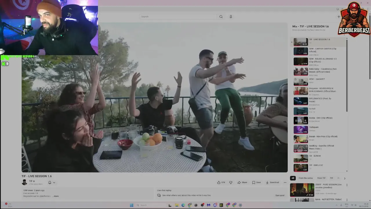Show more filter chips with right chevron
The image size is (371, 209).
[345, 178]
